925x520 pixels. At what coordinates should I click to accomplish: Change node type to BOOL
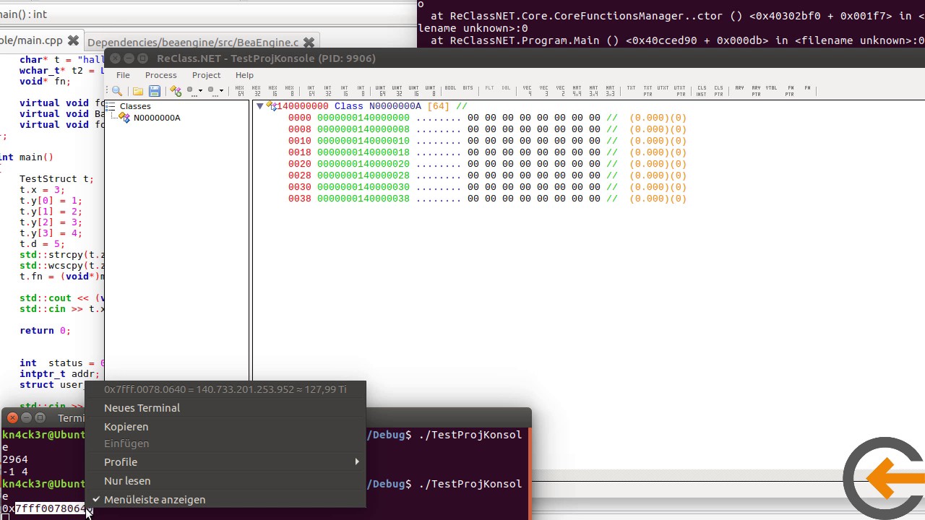[450, 88]
